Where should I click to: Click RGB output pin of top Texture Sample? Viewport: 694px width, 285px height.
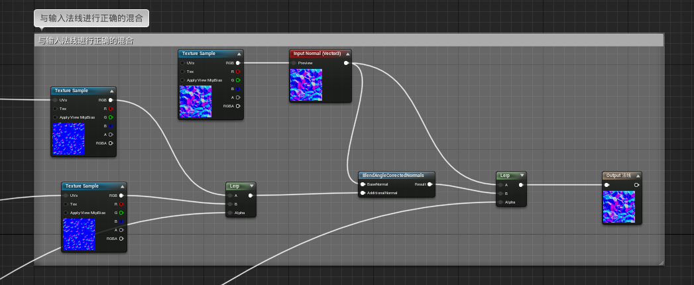coord(238,63)
